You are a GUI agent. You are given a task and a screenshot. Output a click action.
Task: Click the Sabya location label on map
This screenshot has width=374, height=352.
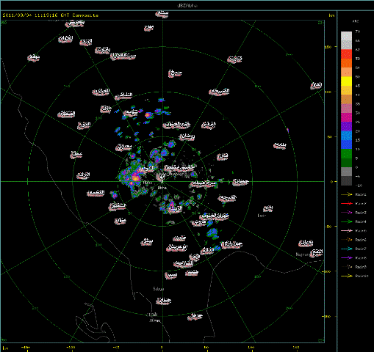point(158,289)
